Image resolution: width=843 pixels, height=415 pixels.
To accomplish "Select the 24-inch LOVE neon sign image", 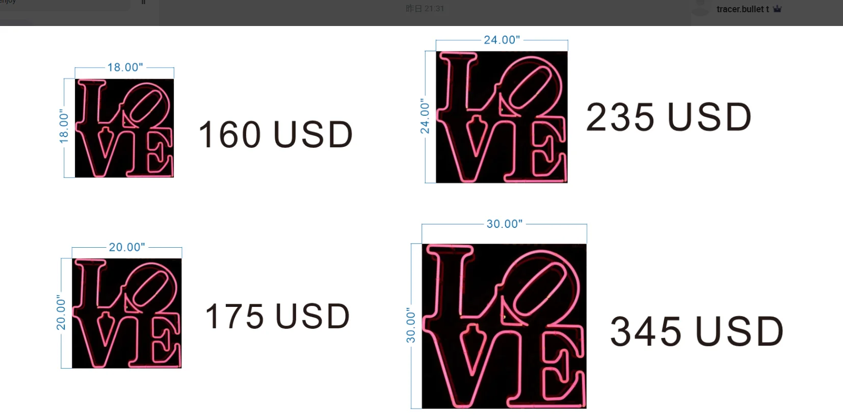I will click(502, 117).
